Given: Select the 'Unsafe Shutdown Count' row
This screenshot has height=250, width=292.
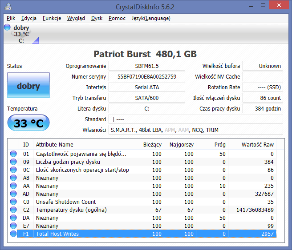Looking at the screenshot, I should click(142, 202).
